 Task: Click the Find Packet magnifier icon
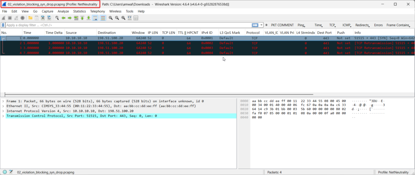pos(57,18)
